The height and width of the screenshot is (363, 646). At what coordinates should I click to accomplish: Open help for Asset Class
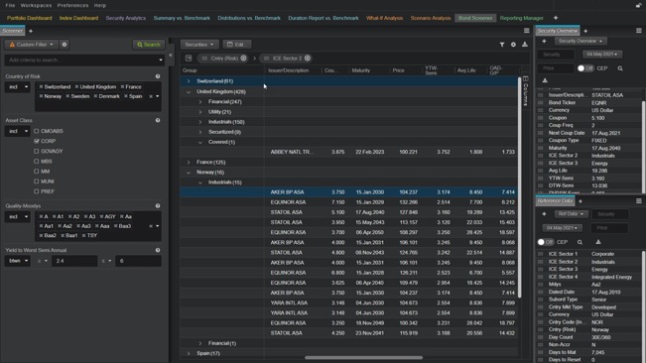[158, 120]
